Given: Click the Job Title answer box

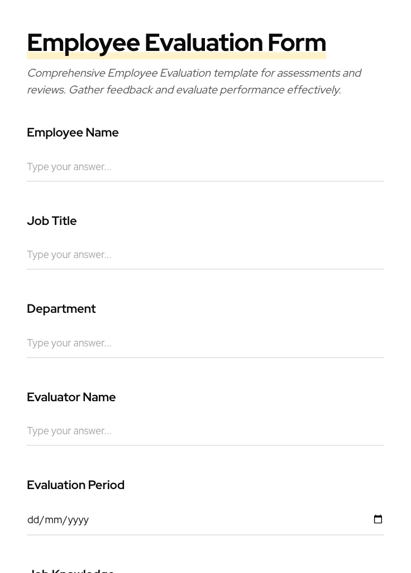Looking at the screenshot, I should coord(168,255).
